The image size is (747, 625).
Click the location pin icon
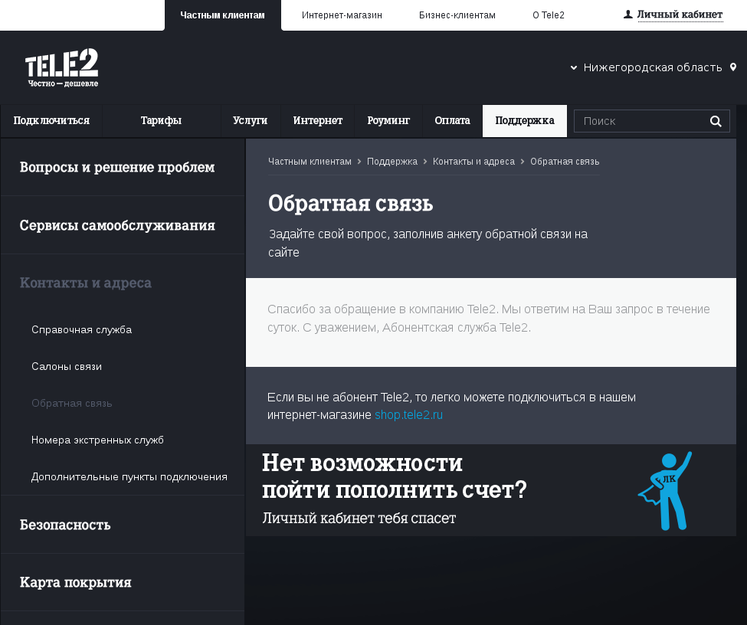[x=733, y=67]
